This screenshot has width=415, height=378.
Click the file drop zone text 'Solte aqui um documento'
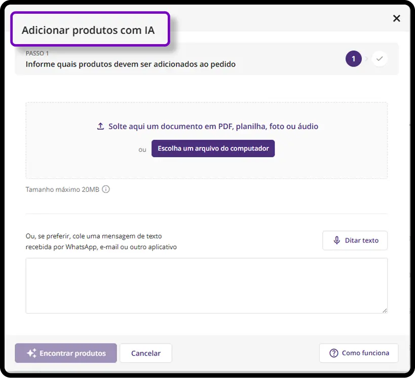click(213, 126)
